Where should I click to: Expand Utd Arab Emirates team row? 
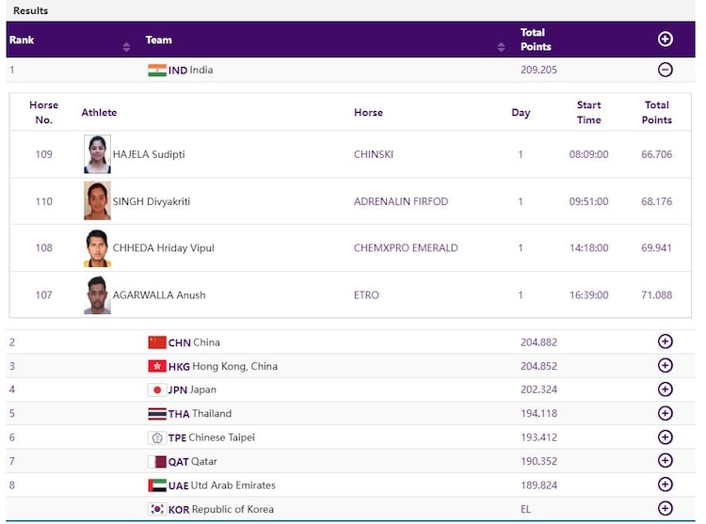coord(665,484)
